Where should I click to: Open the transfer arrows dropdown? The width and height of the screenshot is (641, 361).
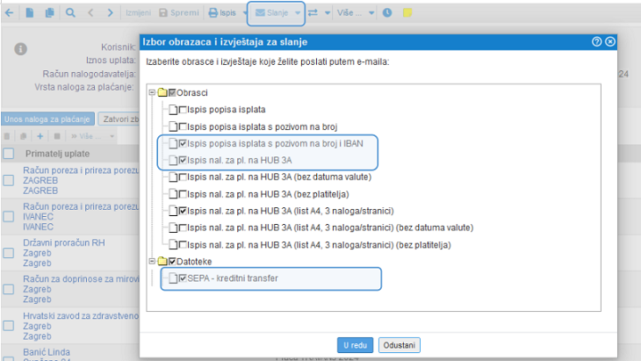click(327, 13)
